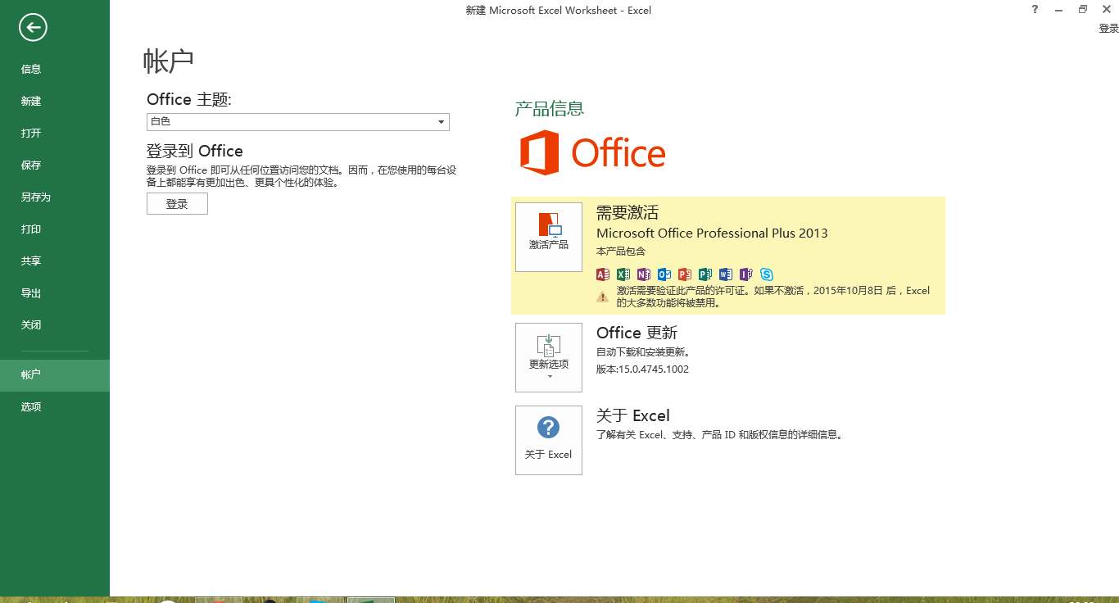Image resolution: width=1119 pixels, height=603 pixels.
Task: Click 登录 link at top right
Action: click(1108, 29)
